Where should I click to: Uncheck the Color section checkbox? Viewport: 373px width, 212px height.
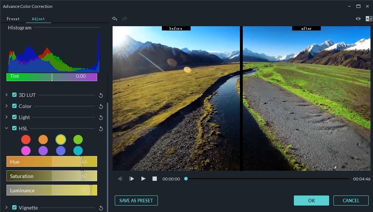14,106
